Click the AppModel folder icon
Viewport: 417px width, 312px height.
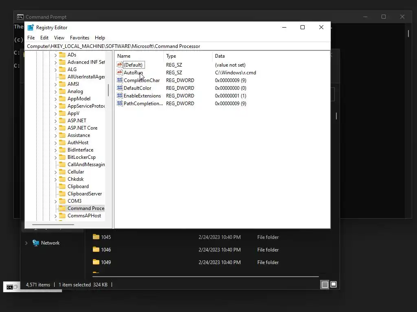coord(62,98)
